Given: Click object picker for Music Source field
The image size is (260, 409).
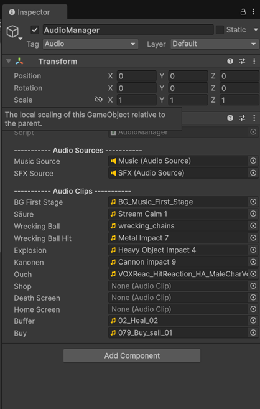Looking at the screenshot, I should click(253, 161).
